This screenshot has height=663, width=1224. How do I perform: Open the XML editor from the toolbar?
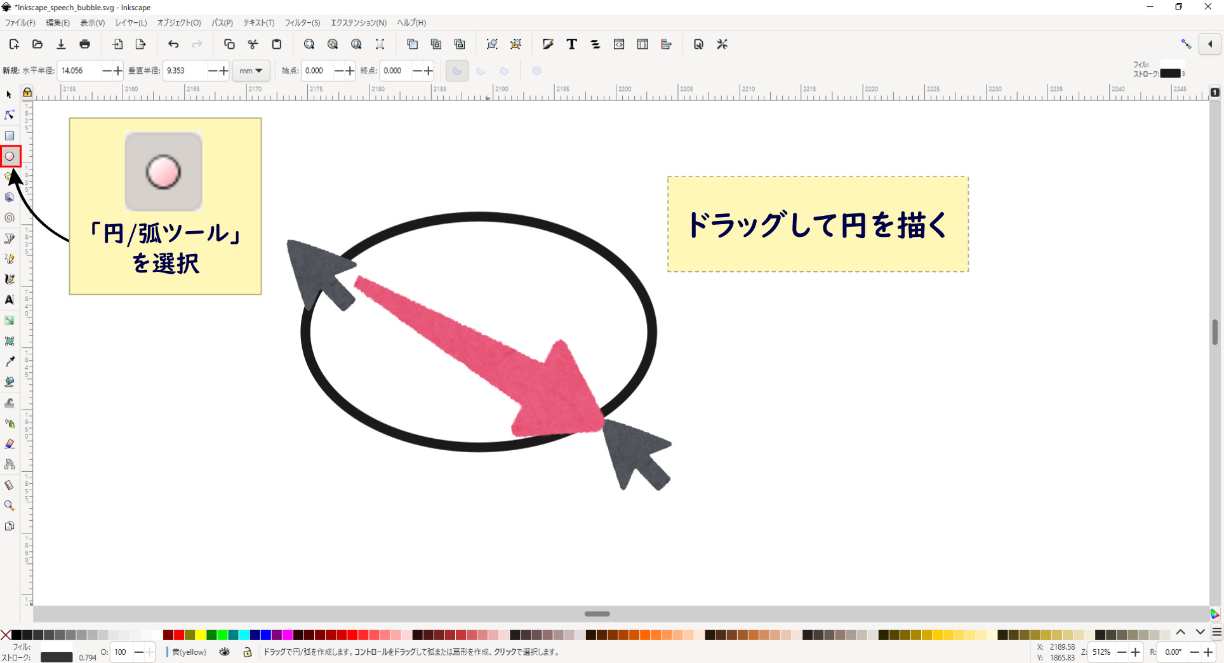tap(619, 44)
